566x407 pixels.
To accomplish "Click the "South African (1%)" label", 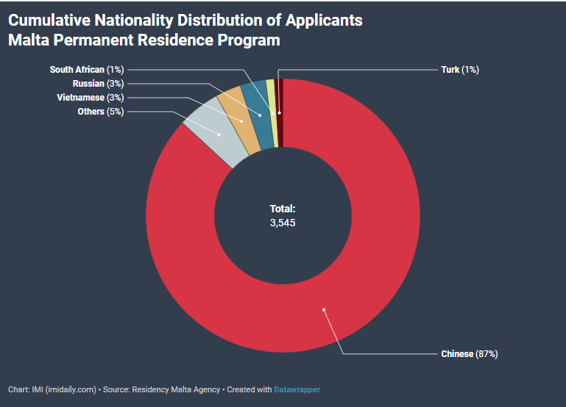I will 87,70.
